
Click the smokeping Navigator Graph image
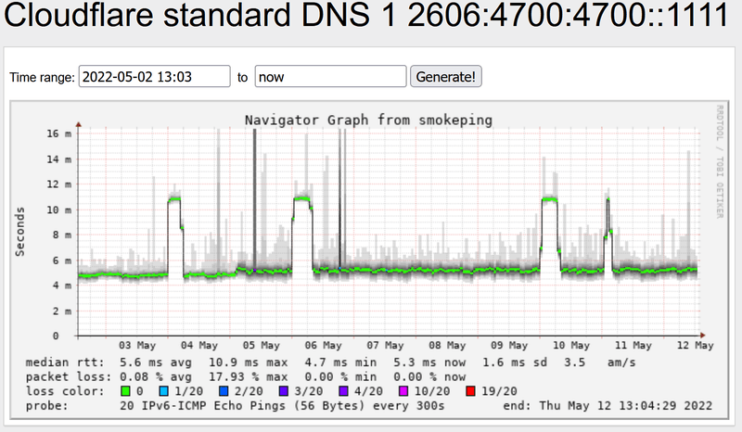(369, 260)
